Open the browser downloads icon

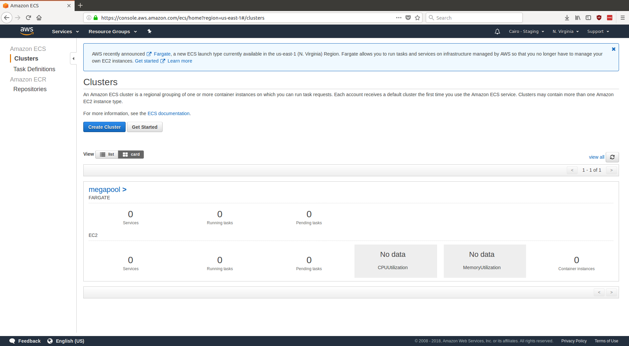tap(567, 18)
